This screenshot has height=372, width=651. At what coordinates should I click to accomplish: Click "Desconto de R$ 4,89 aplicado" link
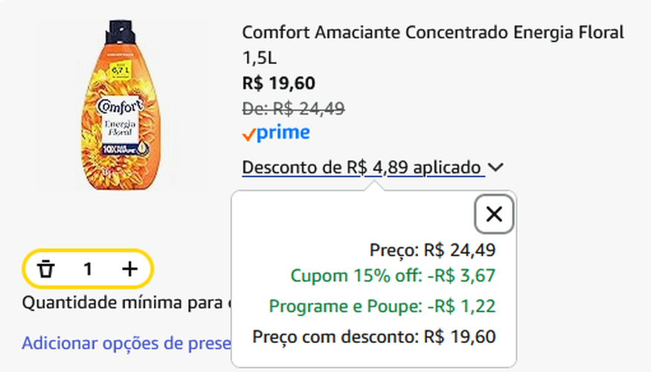pos(363,168)
